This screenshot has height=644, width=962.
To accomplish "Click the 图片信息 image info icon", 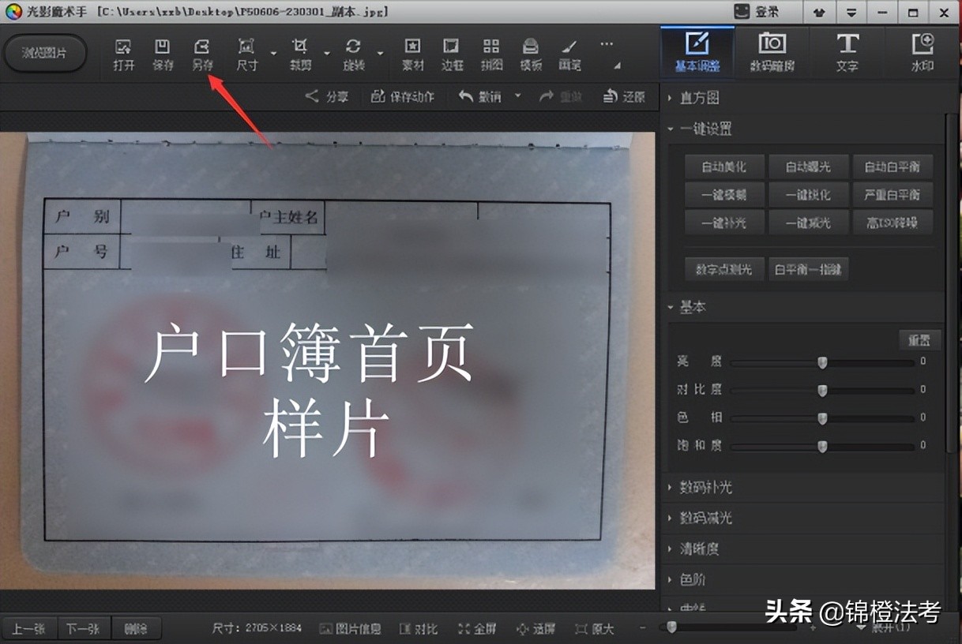I will pyautogui.click(x=350, y=629).
